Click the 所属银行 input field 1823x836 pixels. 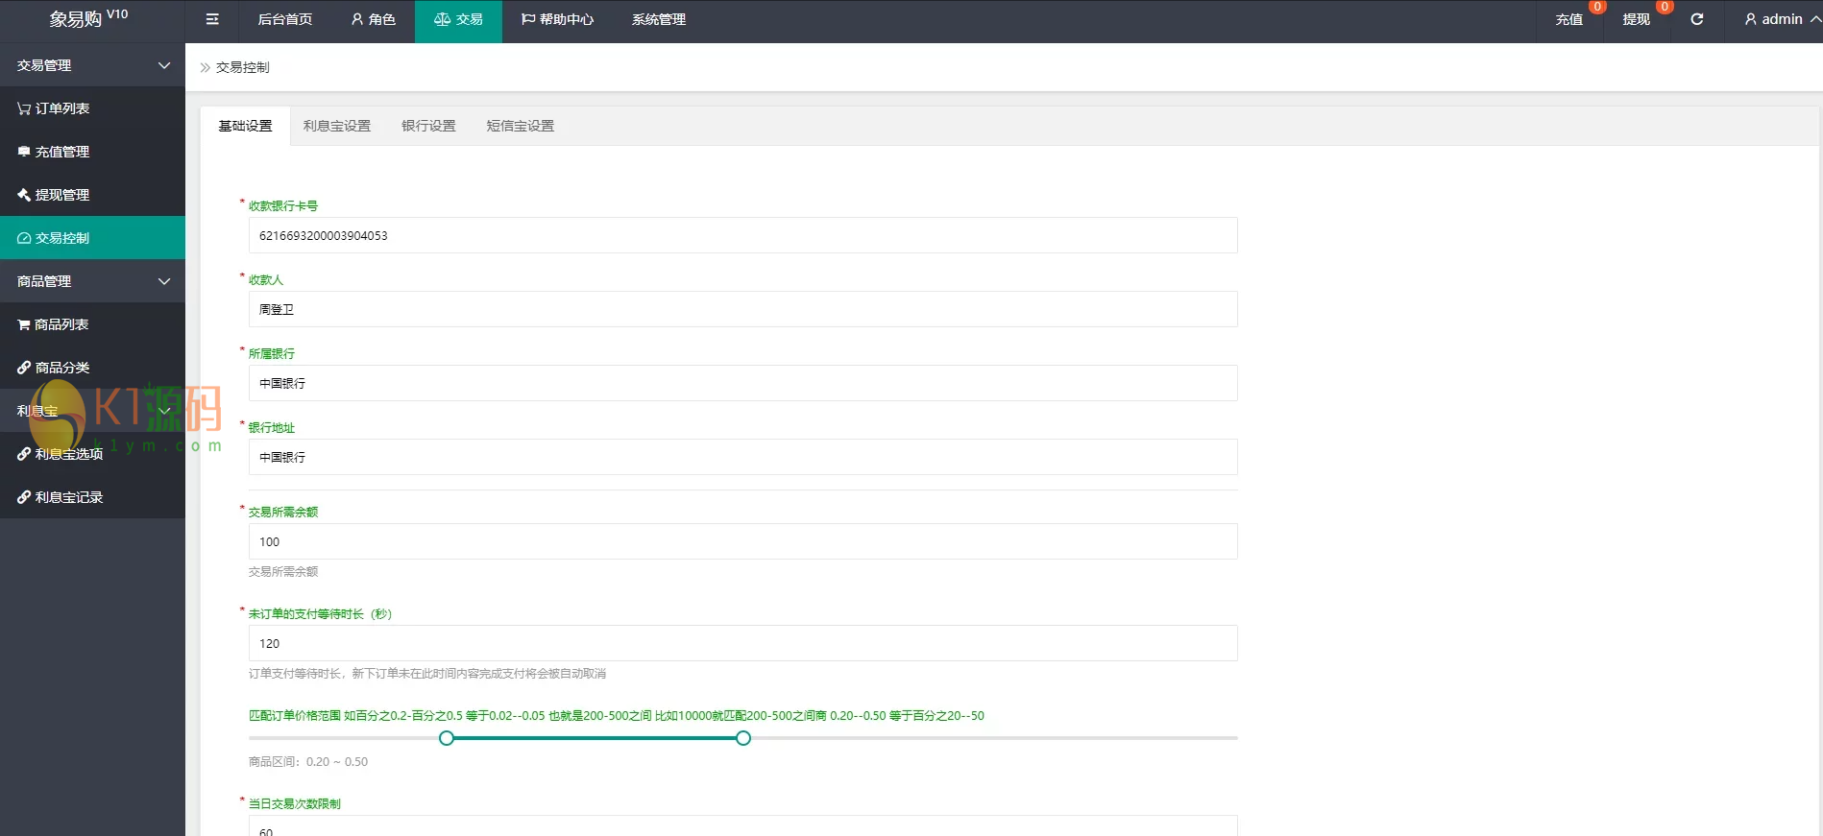(742, 383)
